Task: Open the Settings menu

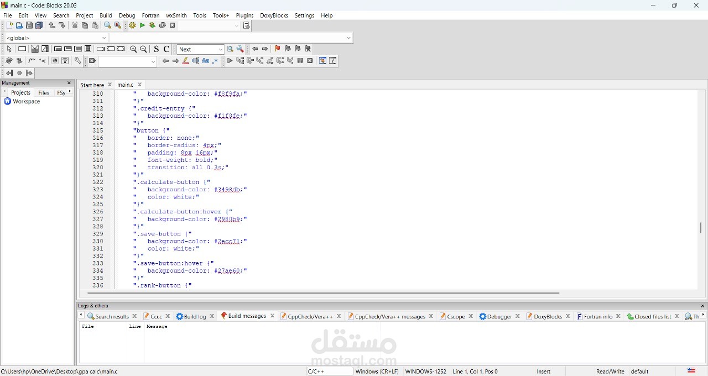Action: tap(304, 15)
